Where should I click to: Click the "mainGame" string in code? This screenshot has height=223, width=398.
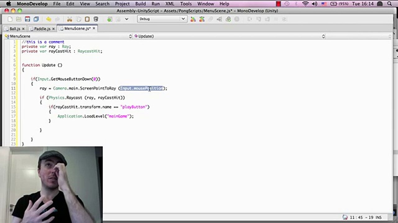click(118, 116)
